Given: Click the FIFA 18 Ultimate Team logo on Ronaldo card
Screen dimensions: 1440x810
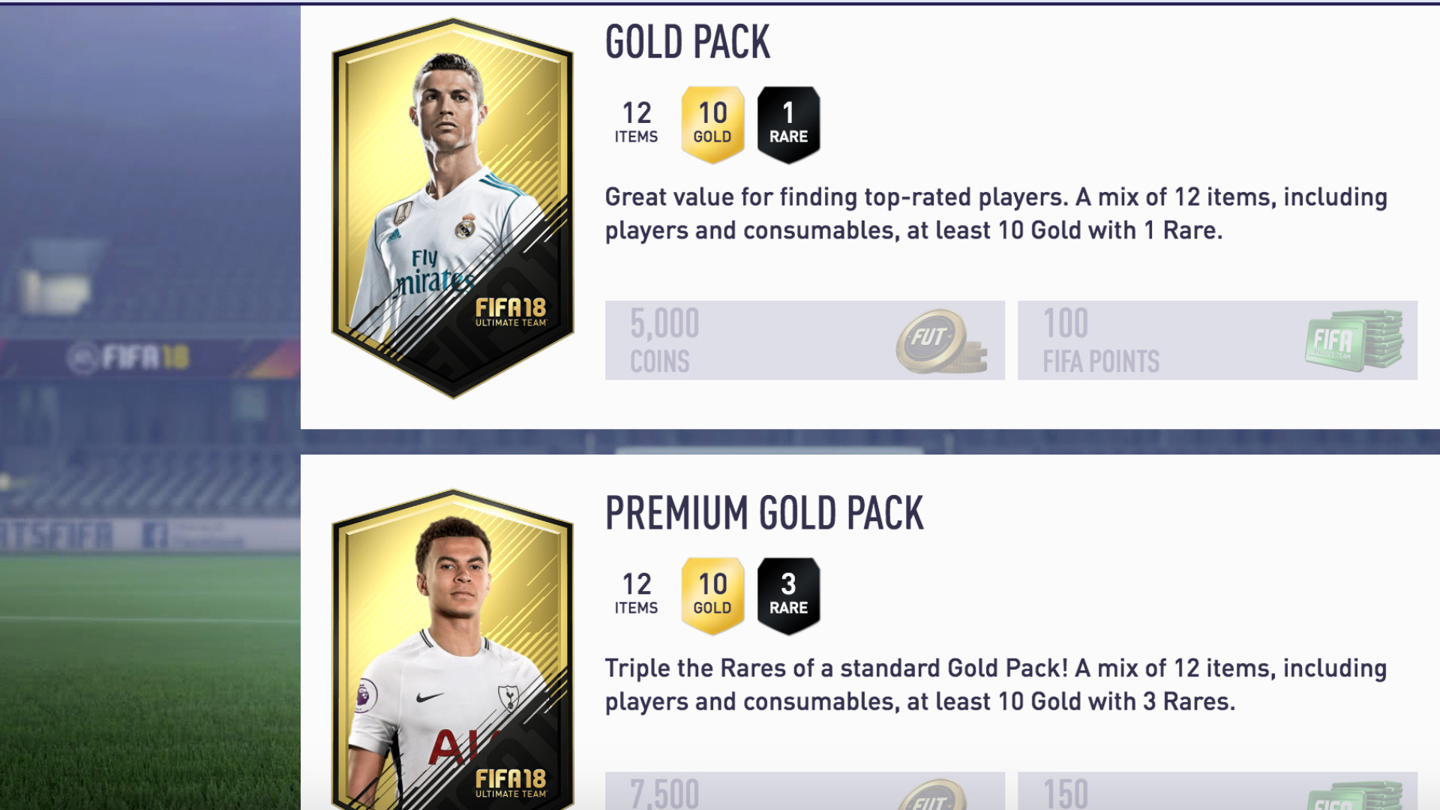Looking at the screenshot, I should 511,312.
